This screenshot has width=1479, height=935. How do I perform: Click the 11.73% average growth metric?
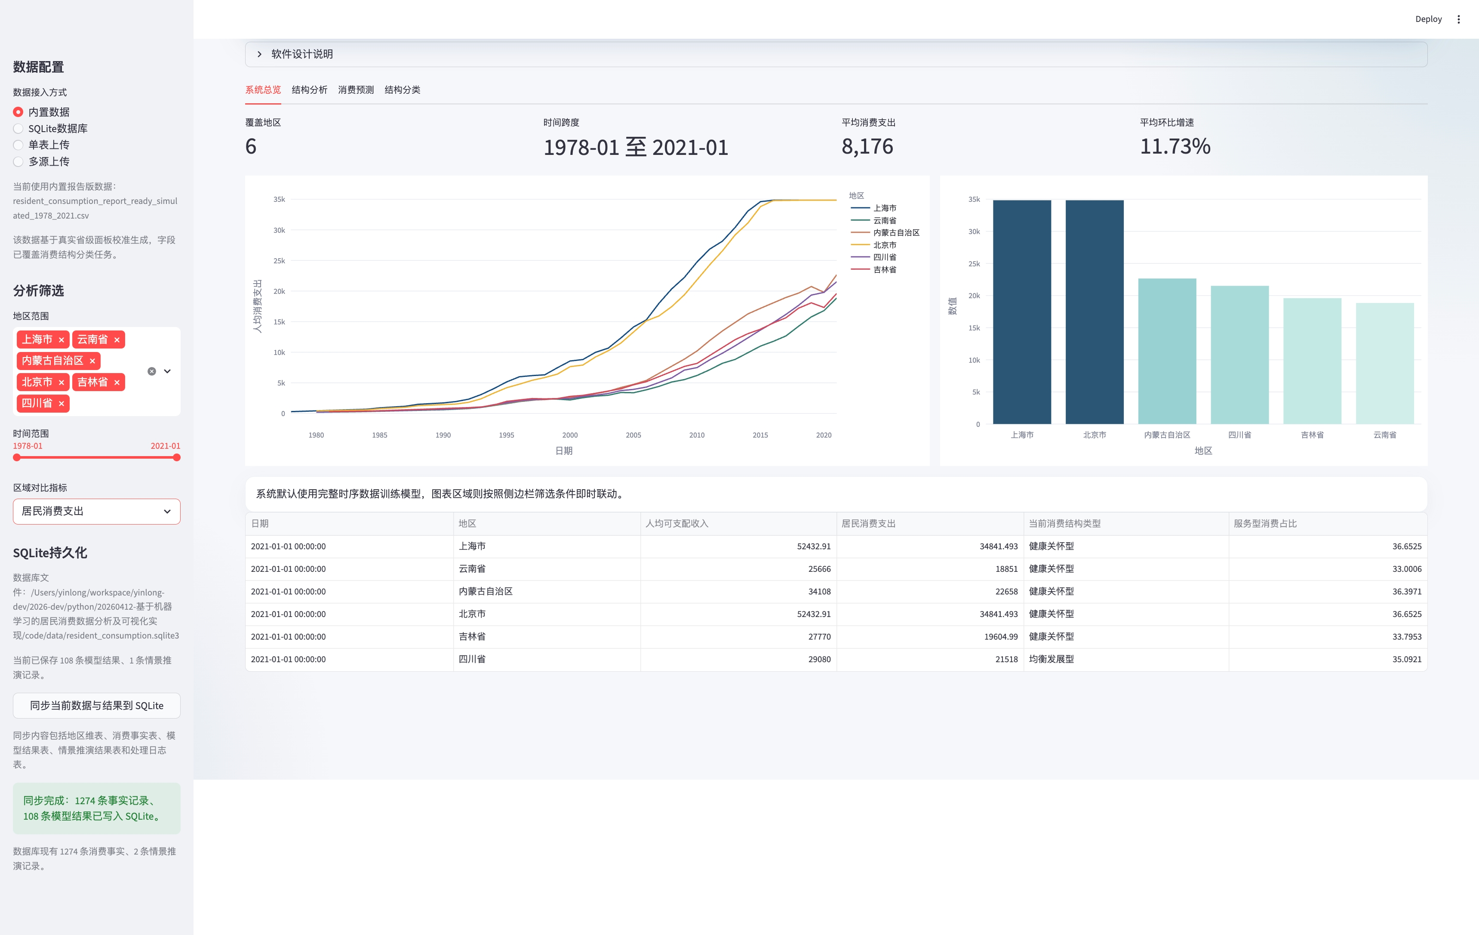[x=1175, y=146]
